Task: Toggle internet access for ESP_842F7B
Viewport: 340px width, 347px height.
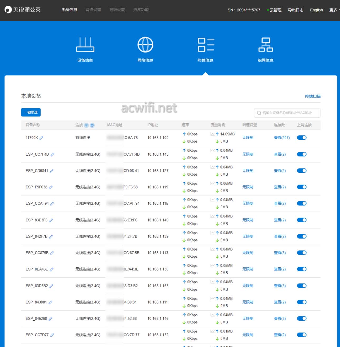Action: [302, 236]
